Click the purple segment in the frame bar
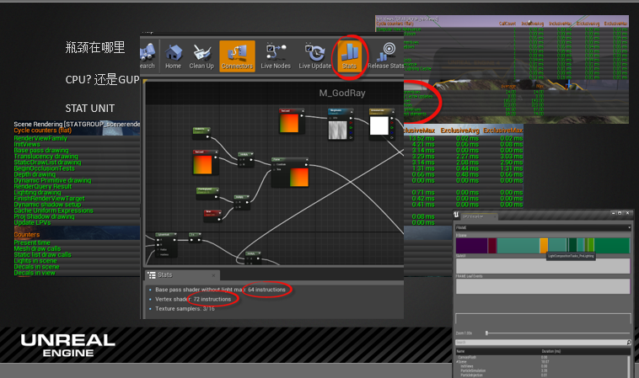The width and height of the screenshot is (639, 378). pos(471,246)
